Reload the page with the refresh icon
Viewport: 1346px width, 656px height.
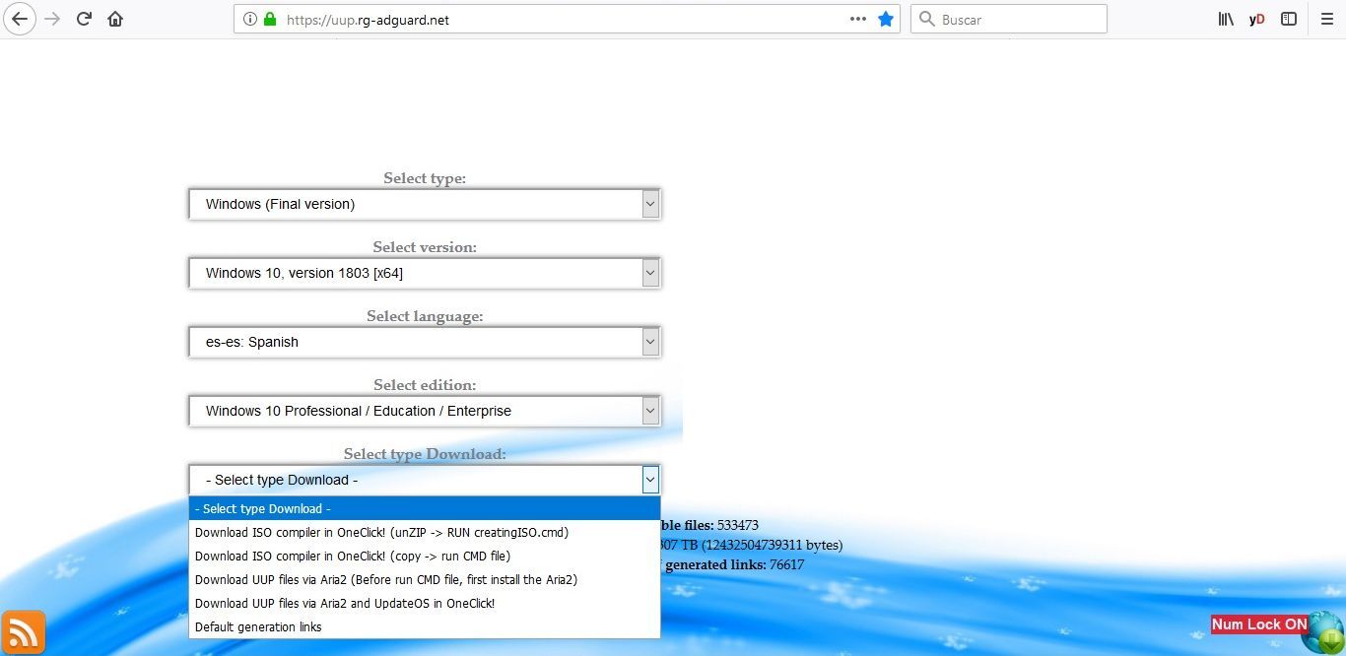[85, 19]
